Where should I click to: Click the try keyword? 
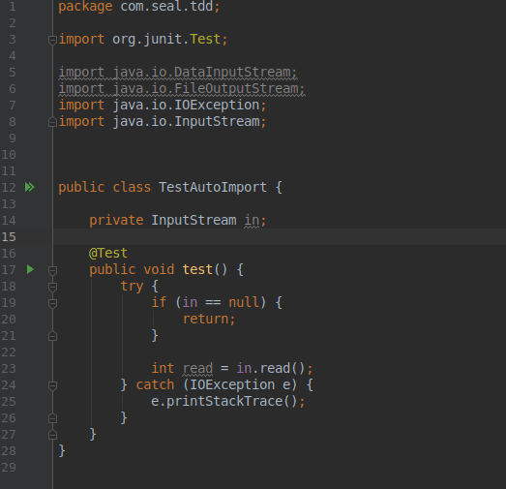[132, 287]
